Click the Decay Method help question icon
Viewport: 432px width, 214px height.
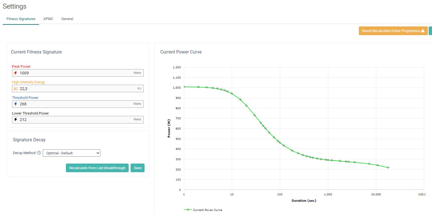[39, 153]
